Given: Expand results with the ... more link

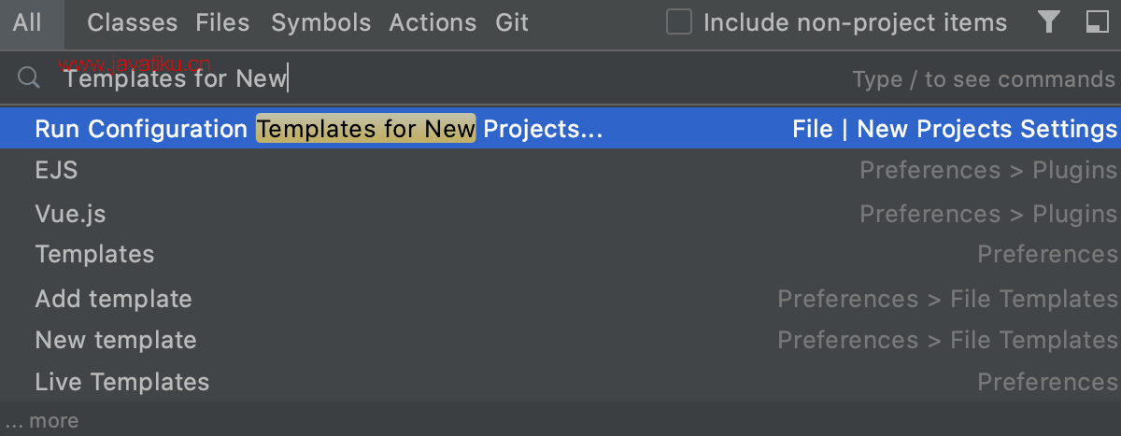Looking at the screenshot, I should (x=41, y=421).
